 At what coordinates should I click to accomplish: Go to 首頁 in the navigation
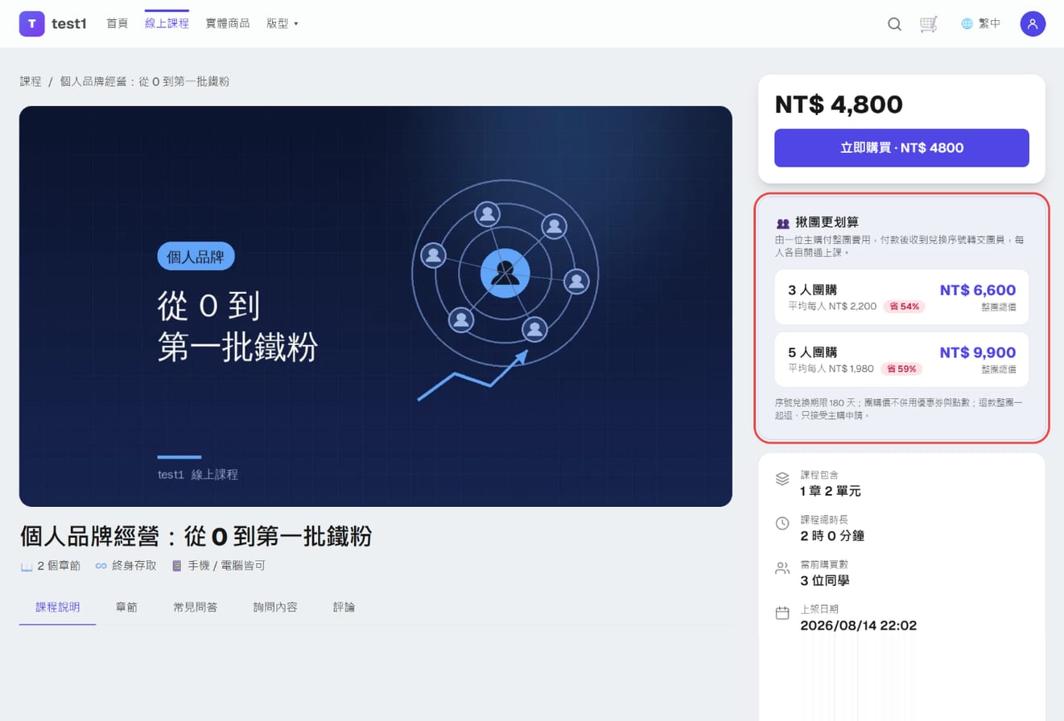tap(118, 24)
